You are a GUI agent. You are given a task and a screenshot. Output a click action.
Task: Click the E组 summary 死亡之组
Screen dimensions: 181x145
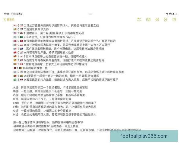click(x=55, y=103)
